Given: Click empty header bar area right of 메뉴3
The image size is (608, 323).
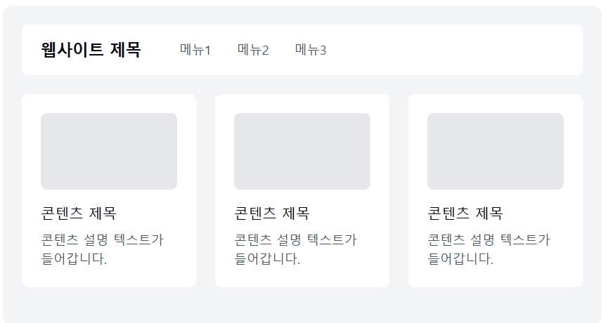Looking at the screenshot, I should [x=453, y=50].
